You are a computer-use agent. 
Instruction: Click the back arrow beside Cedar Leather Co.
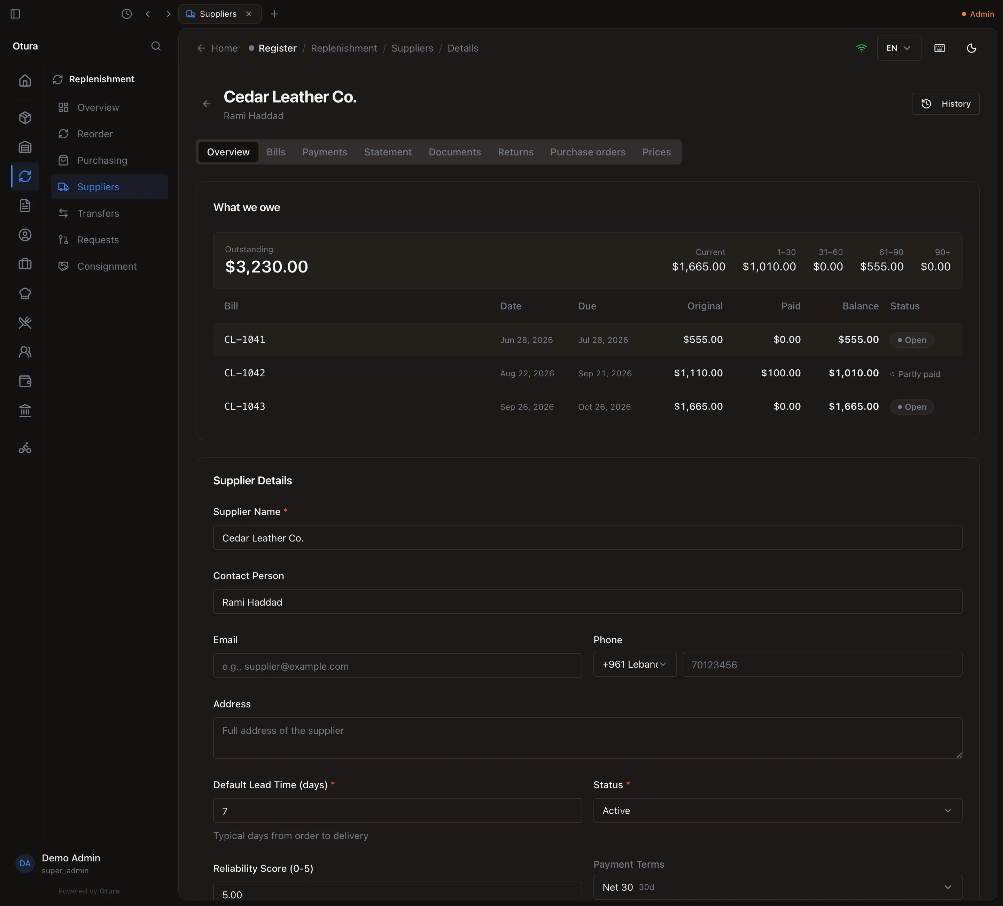click(207, 104)
